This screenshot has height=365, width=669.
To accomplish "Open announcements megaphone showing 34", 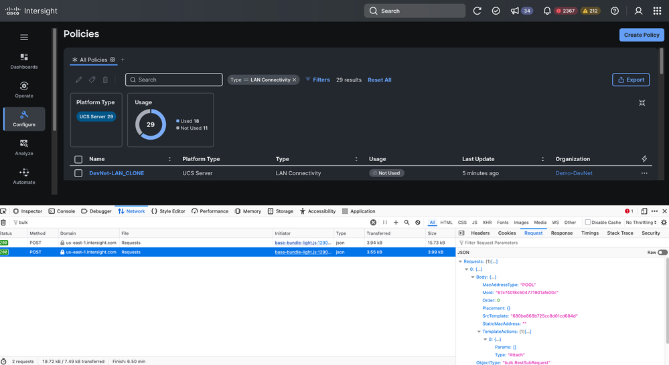I will tap(522, 11).
